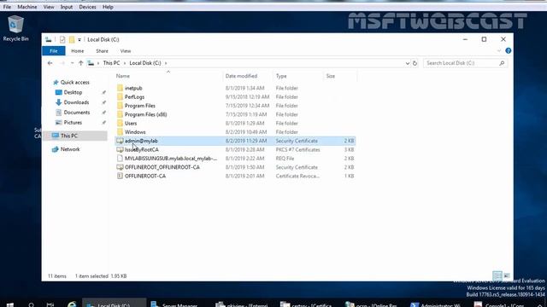Image resolution: width=547 pixels, height=307 pixels.
Task: Click the 'Security Certificate' type of admin@mylab
Action: [x=297, y=141]
